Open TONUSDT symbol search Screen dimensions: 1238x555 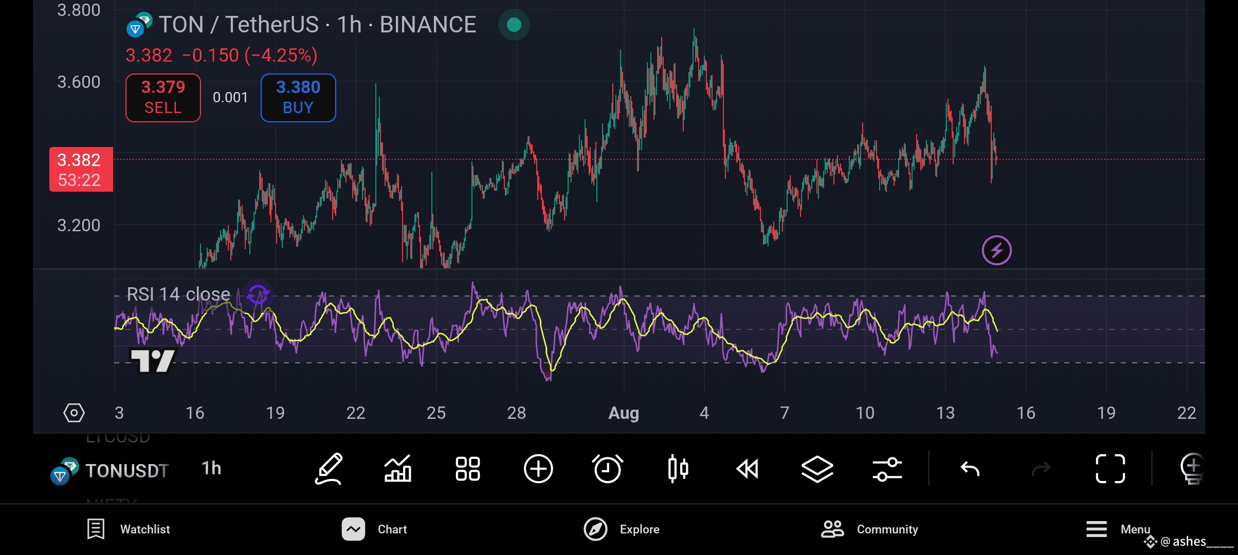(x=127, y=470)
